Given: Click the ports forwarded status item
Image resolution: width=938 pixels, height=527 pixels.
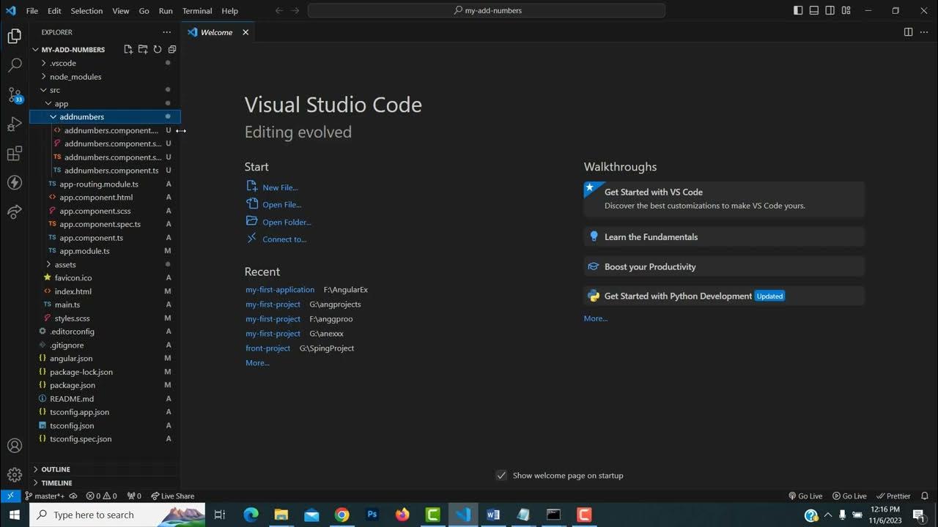Looking at the screenshot, I should tap(134, 496).
